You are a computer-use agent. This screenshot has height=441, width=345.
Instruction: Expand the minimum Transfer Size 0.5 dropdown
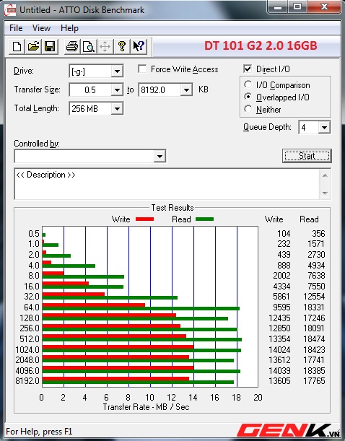coord(117,90)
